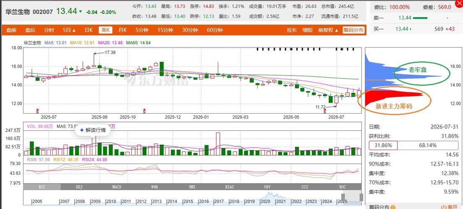Select the 月K monthly candlestick tab
This screenshot has width=463, height=209.
pyautogui.click(x=123, y=30)
